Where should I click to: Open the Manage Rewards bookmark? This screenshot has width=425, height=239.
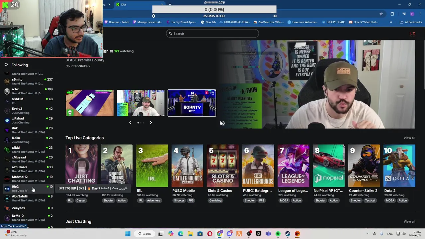click(147, 22)
